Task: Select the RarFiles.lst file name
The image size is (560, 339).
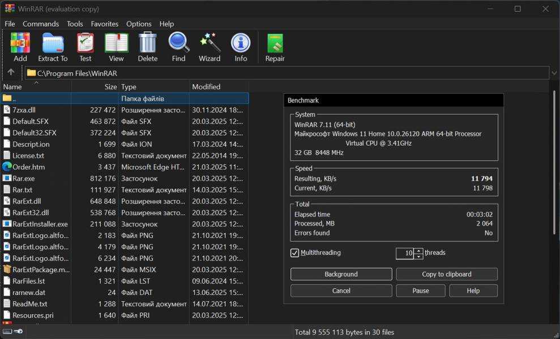Action: click(28, 281)
